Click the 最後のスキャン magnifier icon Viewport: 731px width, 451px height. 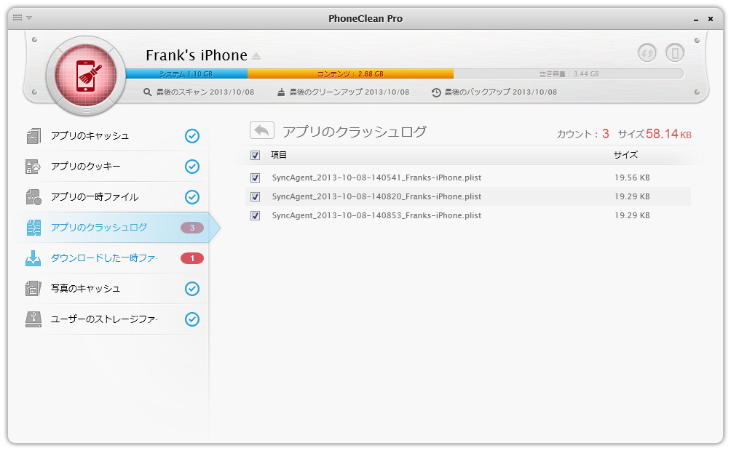(x=147, y=92)
